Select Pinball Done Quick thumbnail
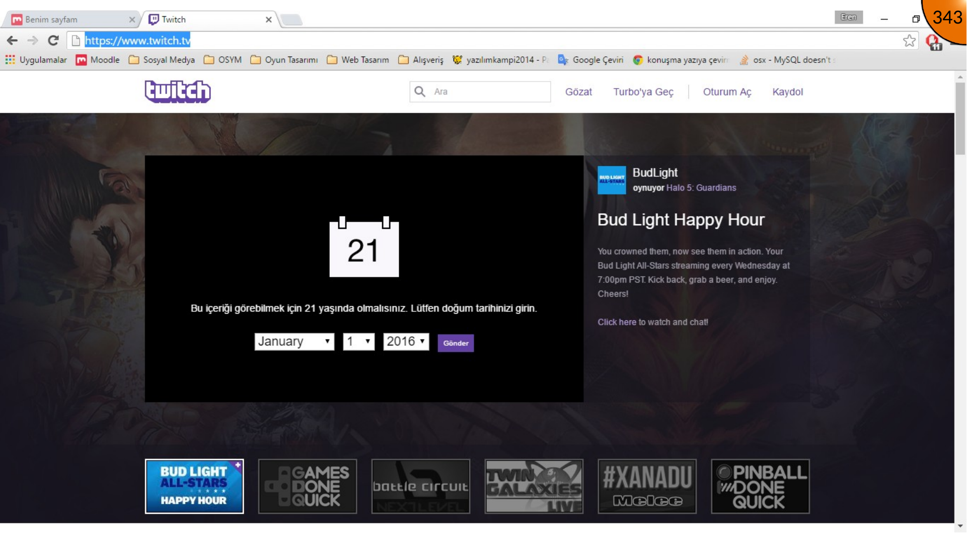Viewport: 967px width, 543px height. pyautogui.click(x=761, y=486)
